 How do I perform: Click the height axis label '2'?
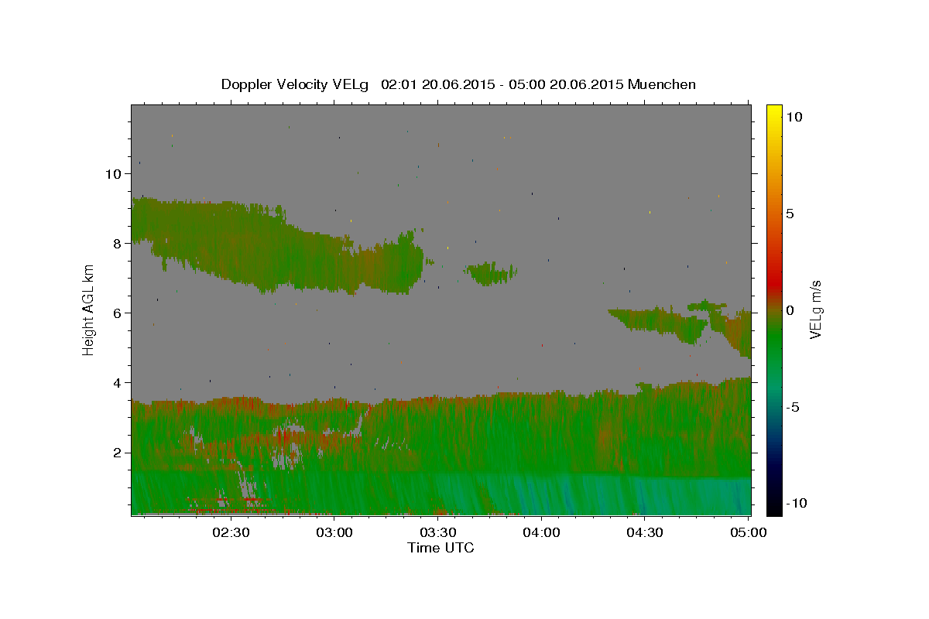(118, 452)
